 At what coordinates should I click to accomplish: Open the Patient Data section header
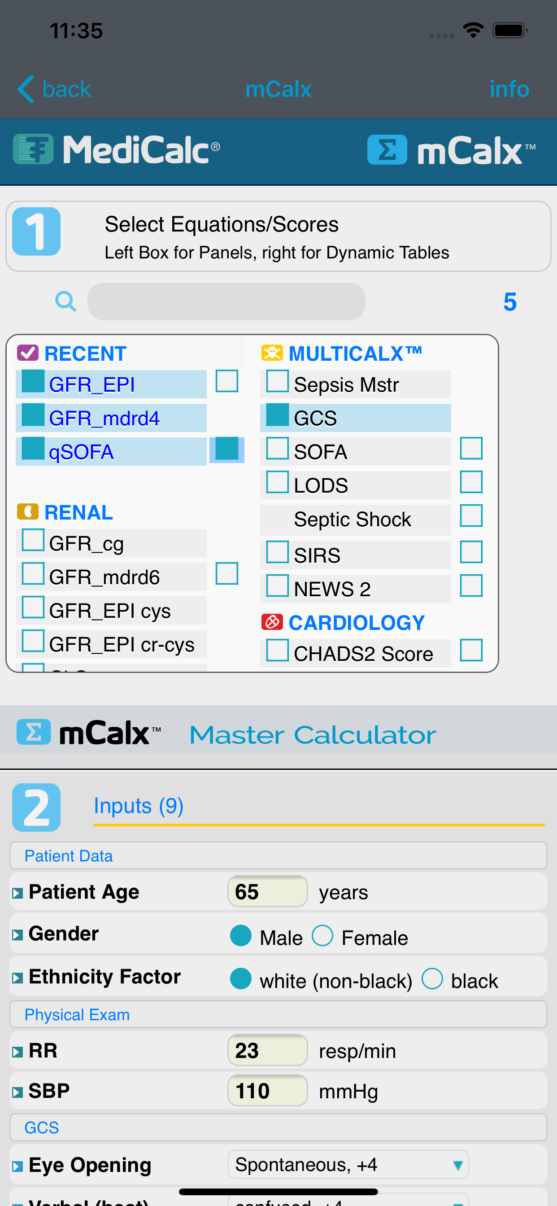(278, 855)
